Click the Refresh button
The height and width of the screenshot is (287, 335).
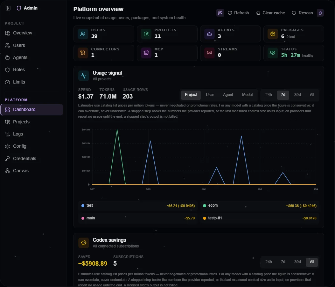coord(238,13)
